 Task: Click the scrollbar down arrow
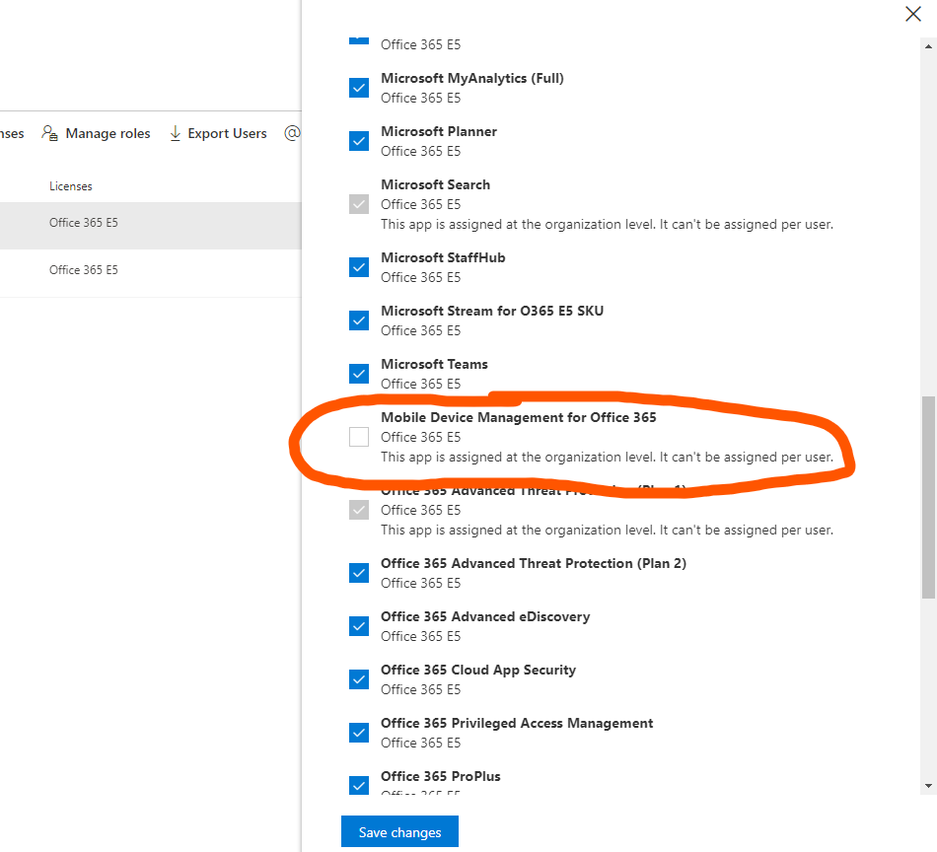[x=928, y=786]
